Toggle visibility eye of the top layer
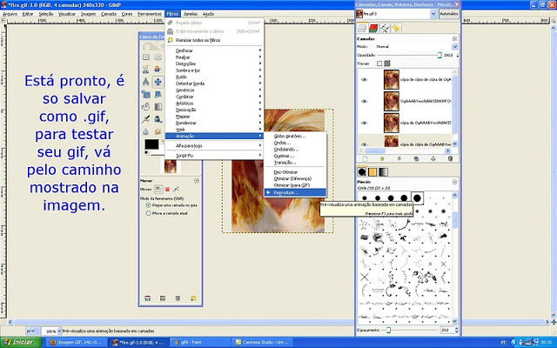This screenshot has width=557, height=348. (x=364, y=79)
